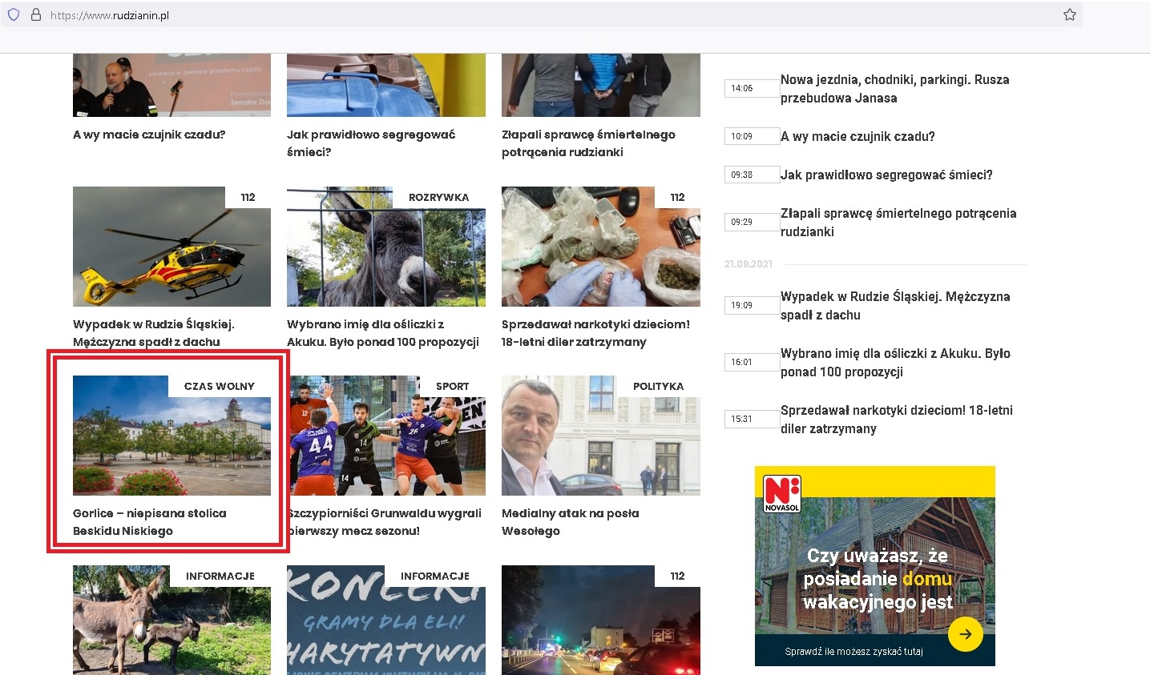Click the 10:09 timestamp box
This screenshot has width=1150, height=675.
[752, 136]
